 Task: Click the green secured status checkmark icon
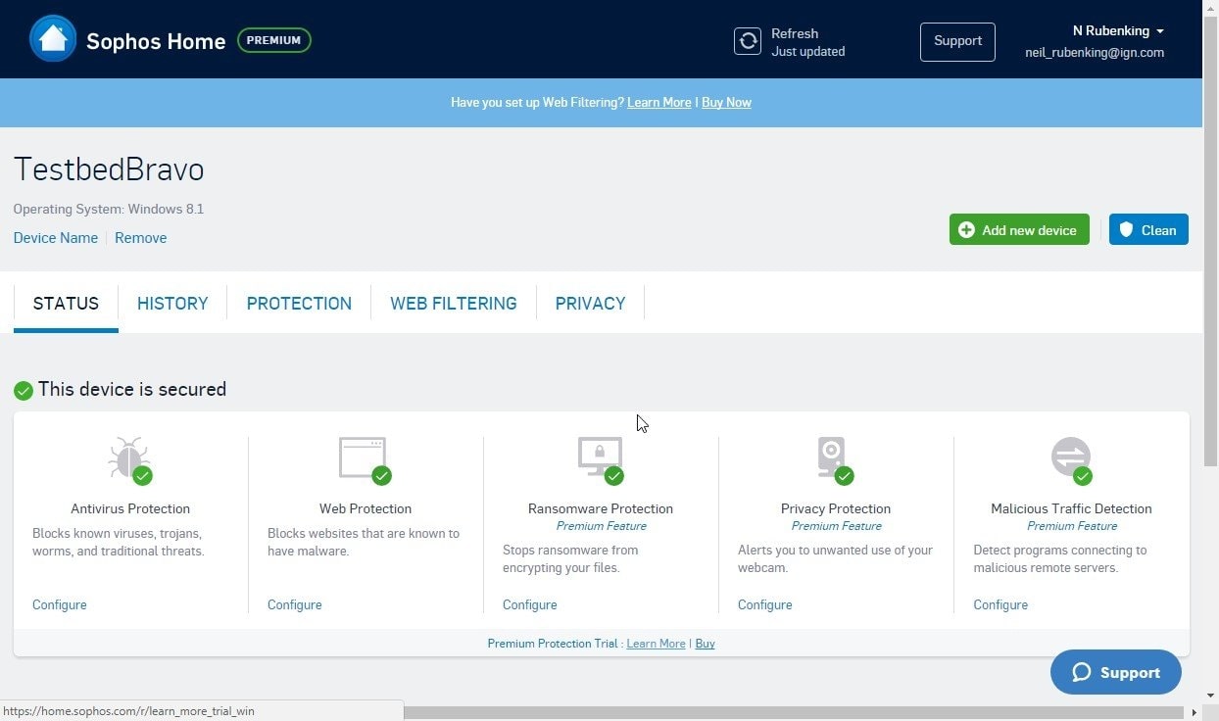coord(24,391)
